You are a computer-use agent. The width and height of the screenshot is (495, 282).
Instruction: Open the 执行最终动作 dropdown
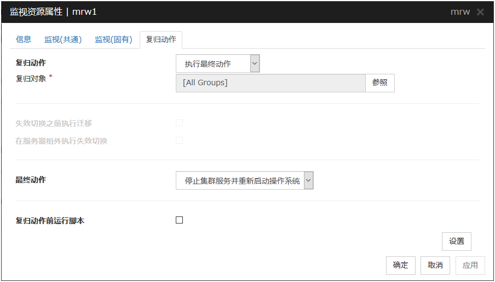217,64
